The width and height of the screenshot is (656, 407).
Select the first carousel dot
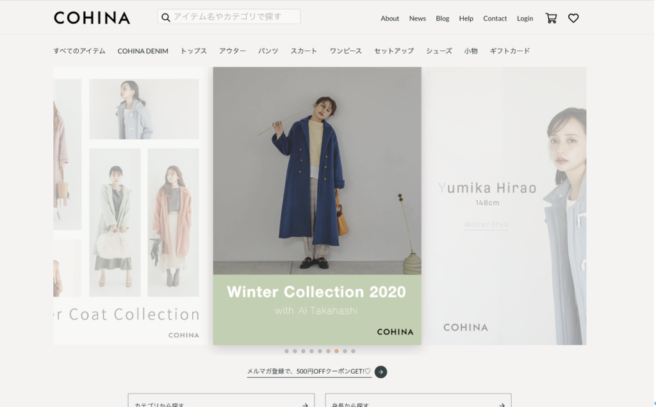click(x=286, y=351)
